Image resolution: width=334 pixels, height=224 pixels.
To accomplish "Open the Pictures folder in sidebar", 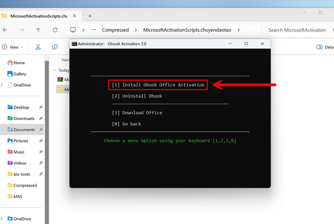I will (21, 141).
